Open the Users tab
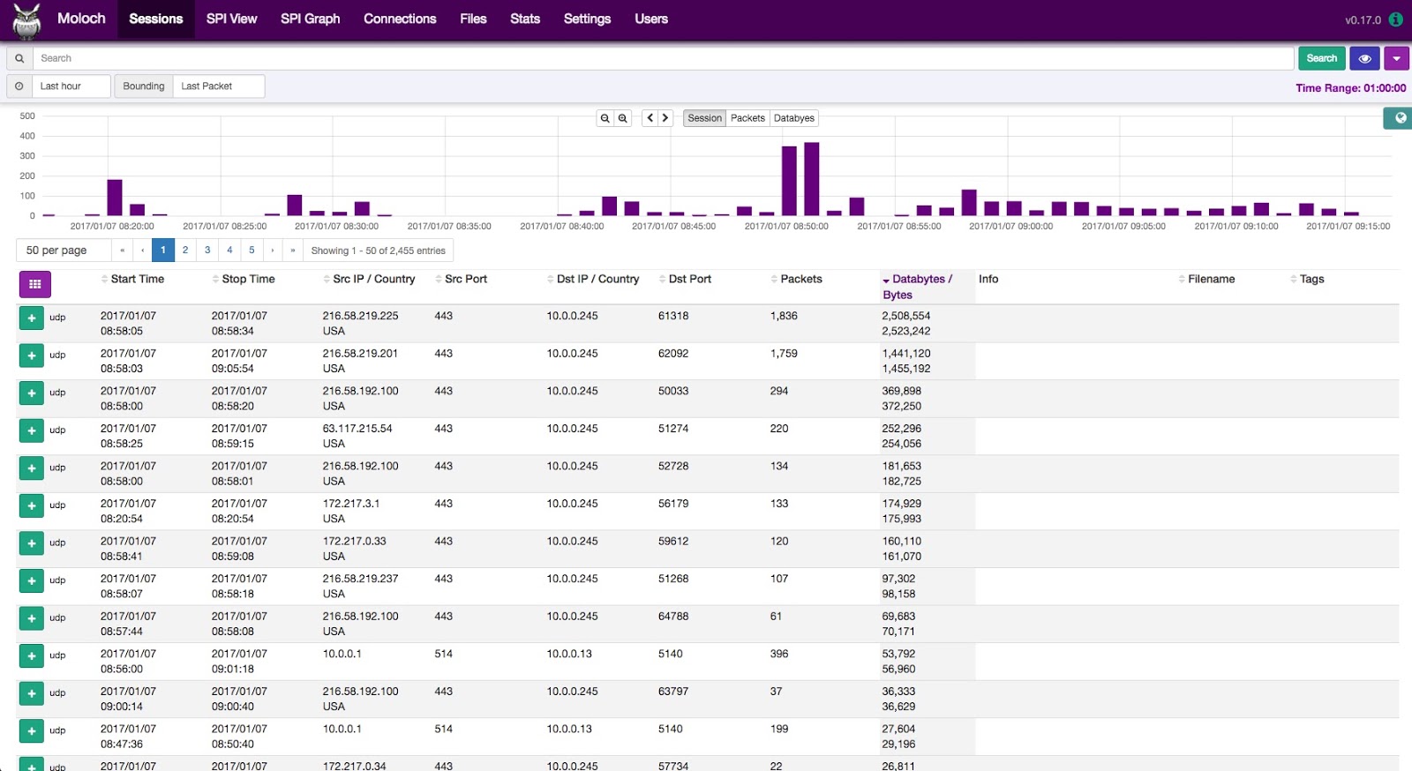1412x771 pixels. pos(651,19)
